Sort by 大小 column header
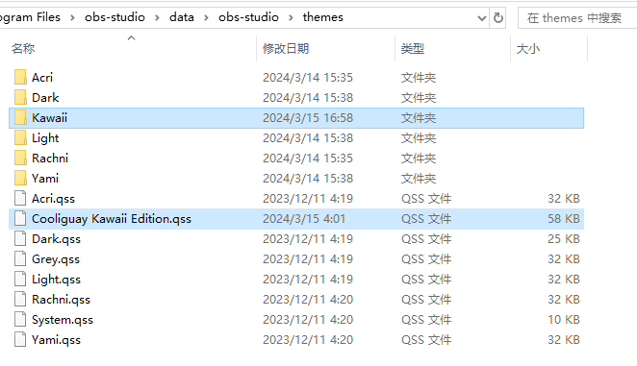 click(528, 49)
